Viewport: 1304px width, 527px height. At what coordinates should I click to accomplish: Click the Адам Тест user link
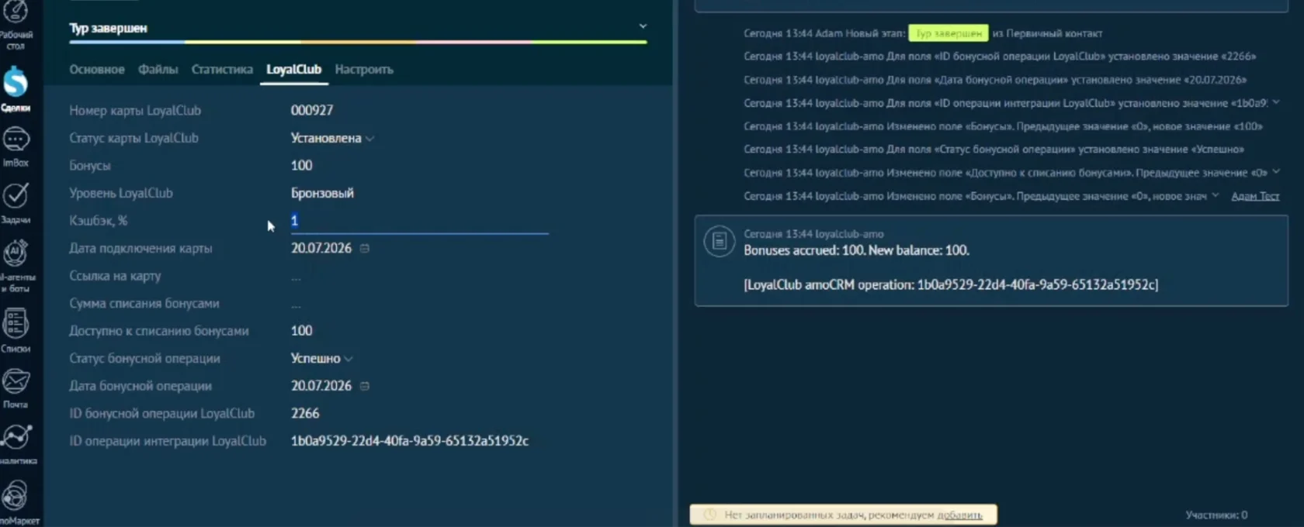click(1255, 196)
